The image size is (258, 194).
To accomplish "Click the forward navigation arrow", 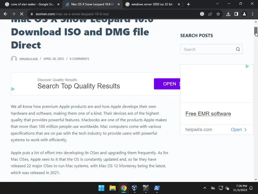I will tap(14, 14).
